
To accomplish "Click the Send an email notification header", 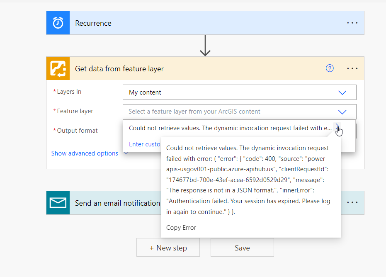I will [117, 203].
